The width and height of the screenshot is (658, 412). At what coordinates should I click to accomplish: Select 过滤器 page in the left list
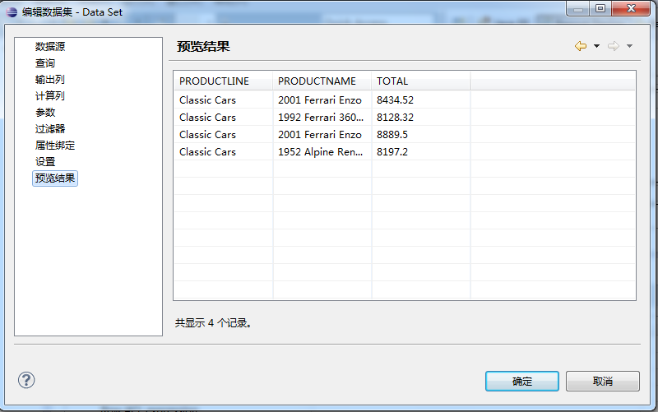(x=50, y=129)
